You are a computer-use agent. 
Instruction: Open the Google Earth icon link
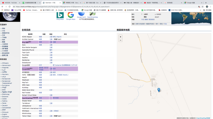click(81, 15)
